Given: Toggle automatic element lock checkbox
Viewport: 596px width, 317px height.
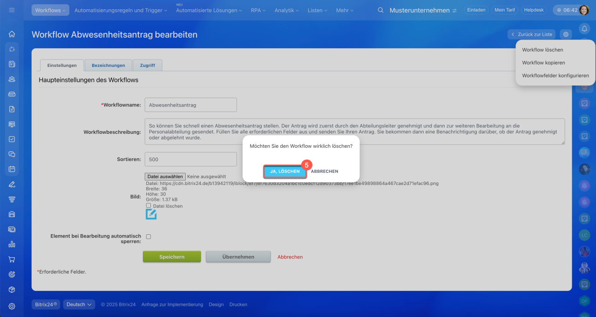Looking at the screenshot, I should point(149,237).
